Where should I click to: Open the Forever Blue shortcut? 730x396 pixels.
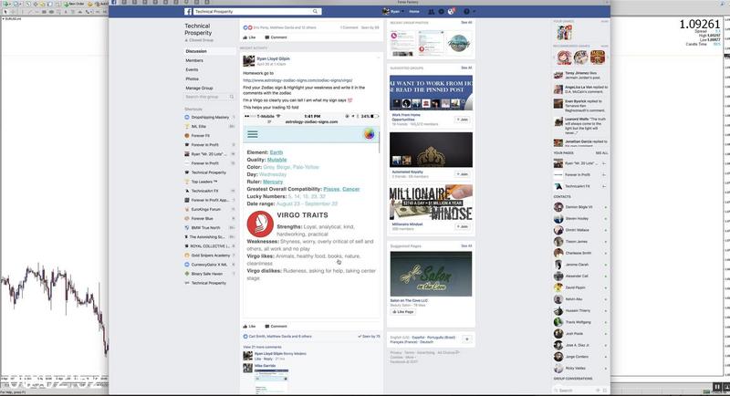click(x=202, y=219)
